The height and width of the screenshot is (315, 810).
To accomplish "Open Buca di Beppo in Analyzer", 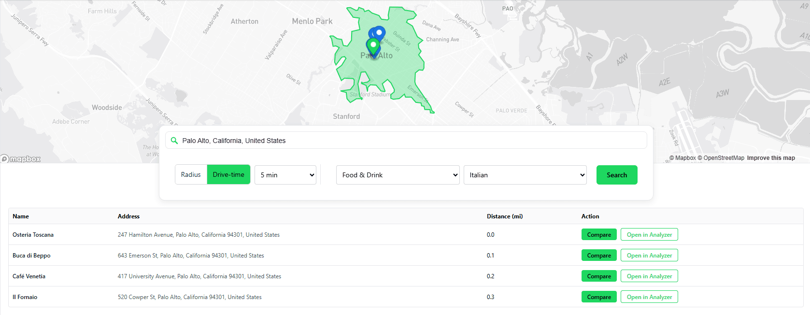I will 649,256.
